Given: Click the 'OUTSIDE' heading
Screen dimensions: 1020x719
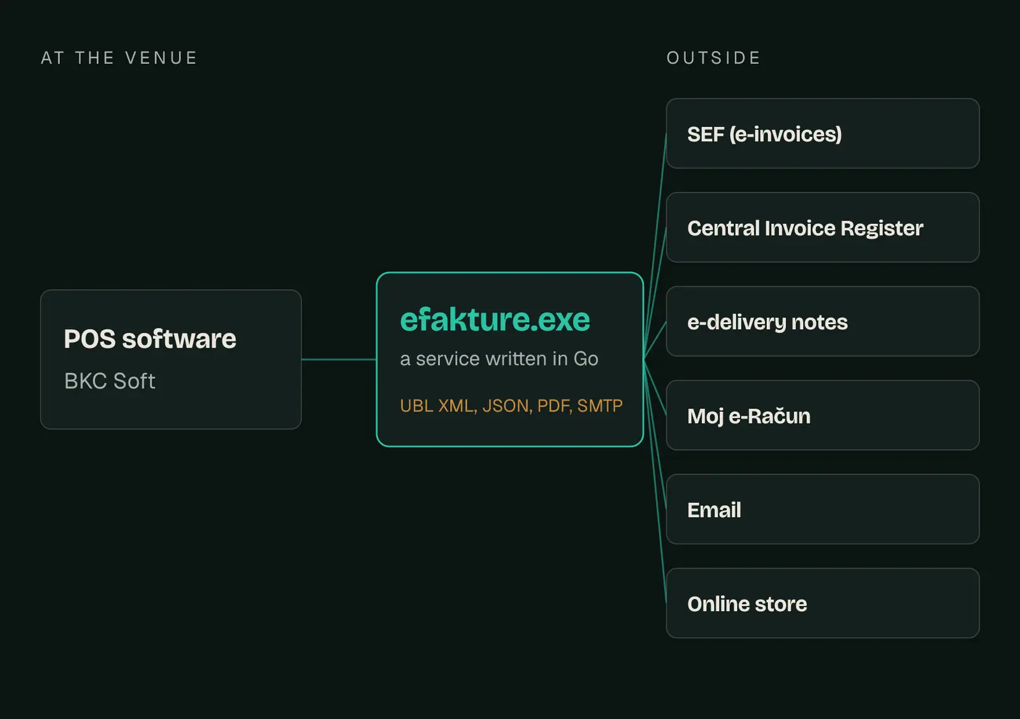Looking at the screenshot, I should click(713, 58).
